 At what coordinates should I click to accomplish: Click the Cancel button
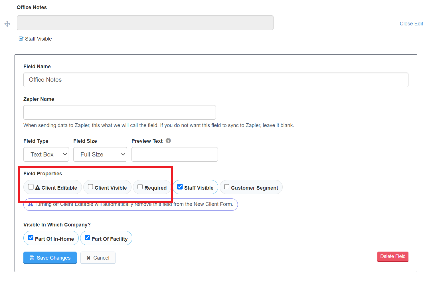coord(98,258)
